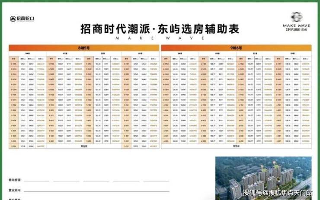Select room cell 5-104 in bottom row
The image size is (320, 200).
click(13, 145)
